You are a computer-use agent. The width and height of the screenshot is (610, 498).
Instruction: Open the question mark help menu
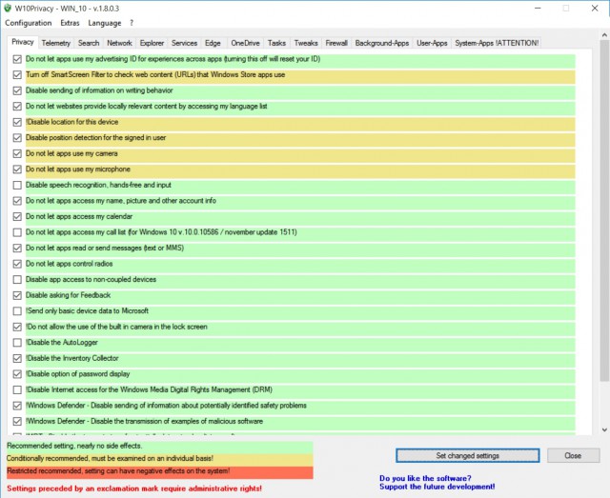[132, 23]
